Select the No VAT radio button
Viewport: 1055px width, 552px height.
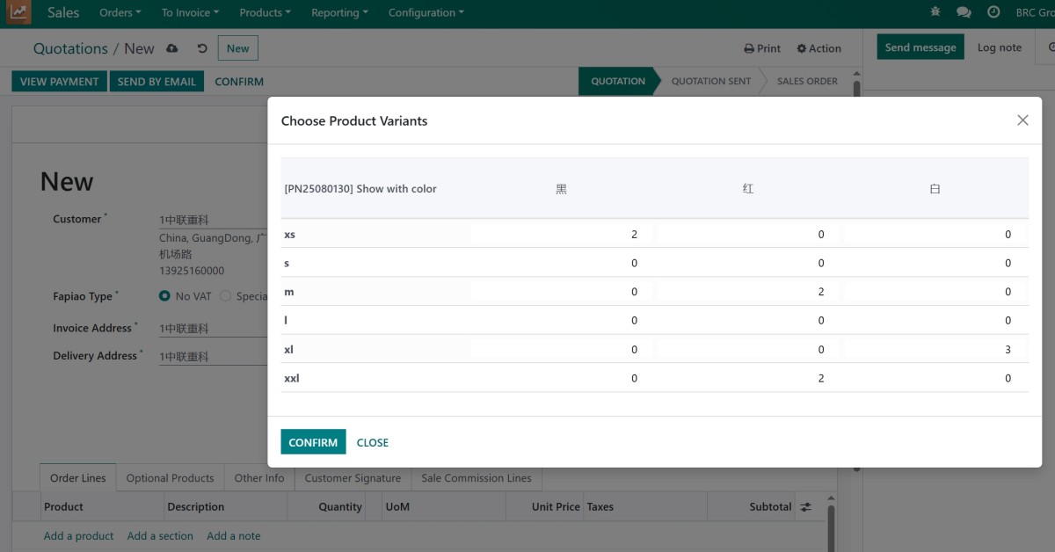164,296
